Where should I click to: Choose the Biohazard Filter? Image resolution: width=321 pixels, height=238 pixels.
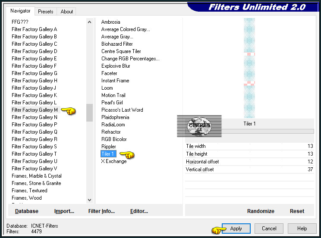117,44
